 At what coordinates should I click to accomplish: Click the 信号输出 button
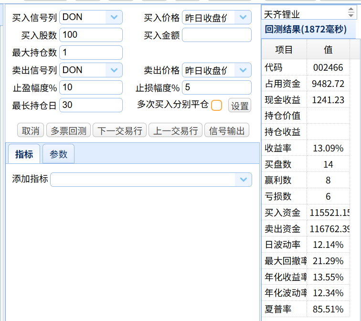(x=227, y=130)
